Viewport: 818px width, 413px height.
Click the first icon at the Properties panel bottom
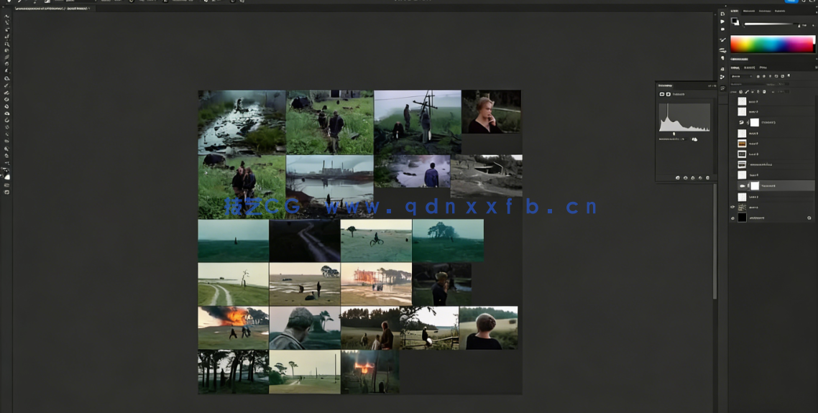[677, 177]
